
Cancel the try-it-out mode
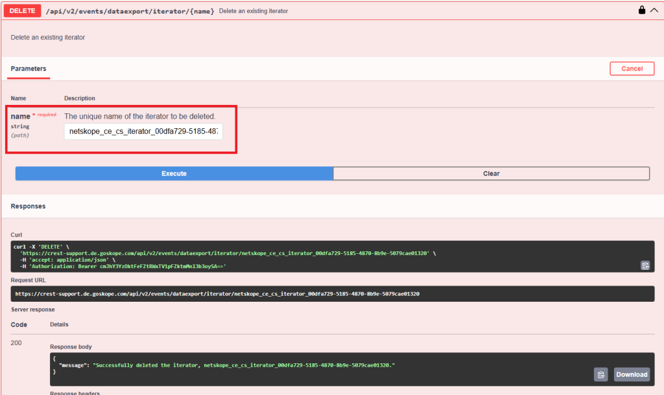[632, 69]
